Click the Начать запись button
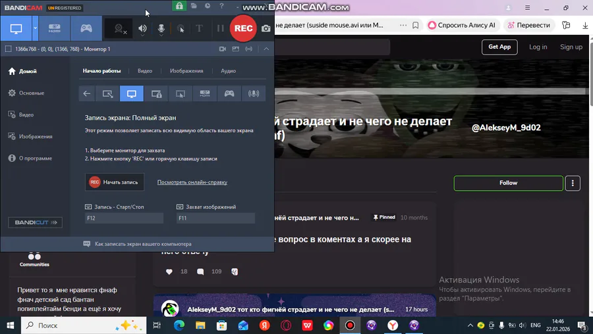This screenshot has height=334, width=593. pos(115,182)
